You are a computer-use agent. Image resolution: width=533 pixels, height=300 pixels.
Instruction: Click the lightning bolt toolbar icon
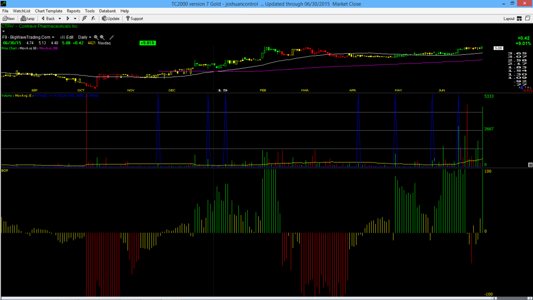coord(84,19)
